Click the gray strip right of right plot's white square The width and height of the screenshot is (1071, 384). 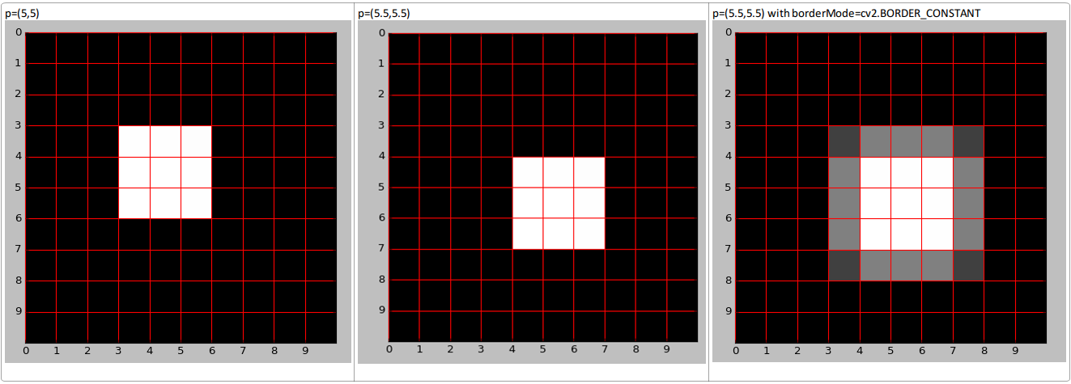point(968,203)
